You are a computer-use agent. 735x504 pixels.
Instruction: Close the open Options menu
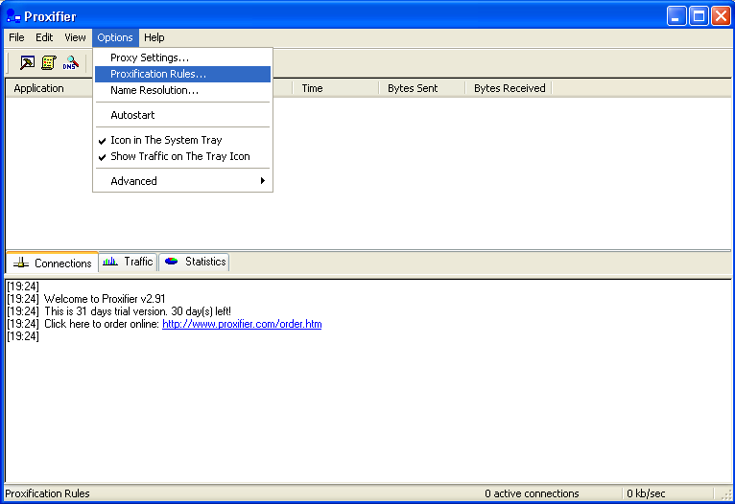[x=115, y=37]
